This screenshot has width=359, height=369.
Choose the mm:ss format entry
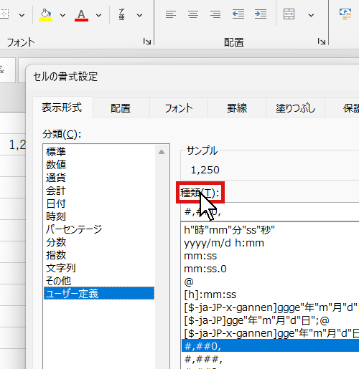271,256
